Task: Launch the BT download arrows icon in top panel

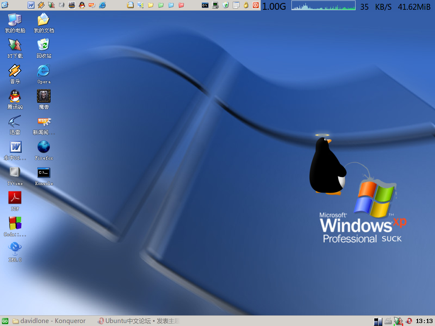Action: click(51, 5)
